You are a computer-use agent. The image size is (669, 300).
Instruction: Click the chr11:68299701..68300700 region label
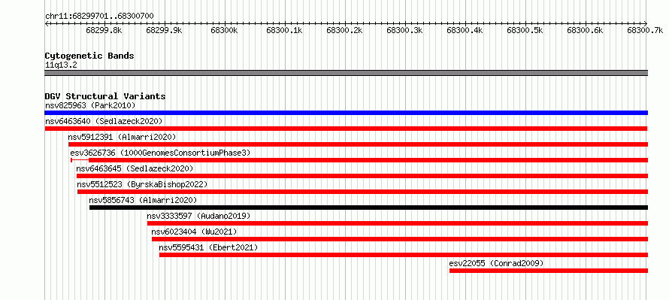tap(99, 16)
